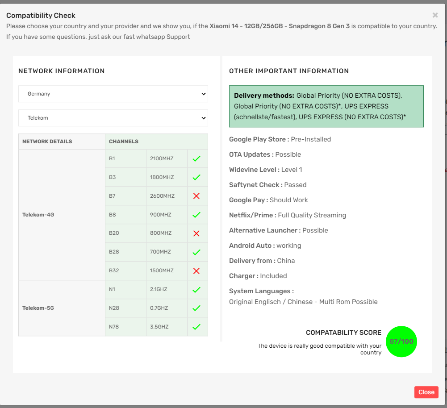Click the green checkmark for N78 band
Image resolution: width=447 pixels, height=408 pixels.
pos(196,327)
